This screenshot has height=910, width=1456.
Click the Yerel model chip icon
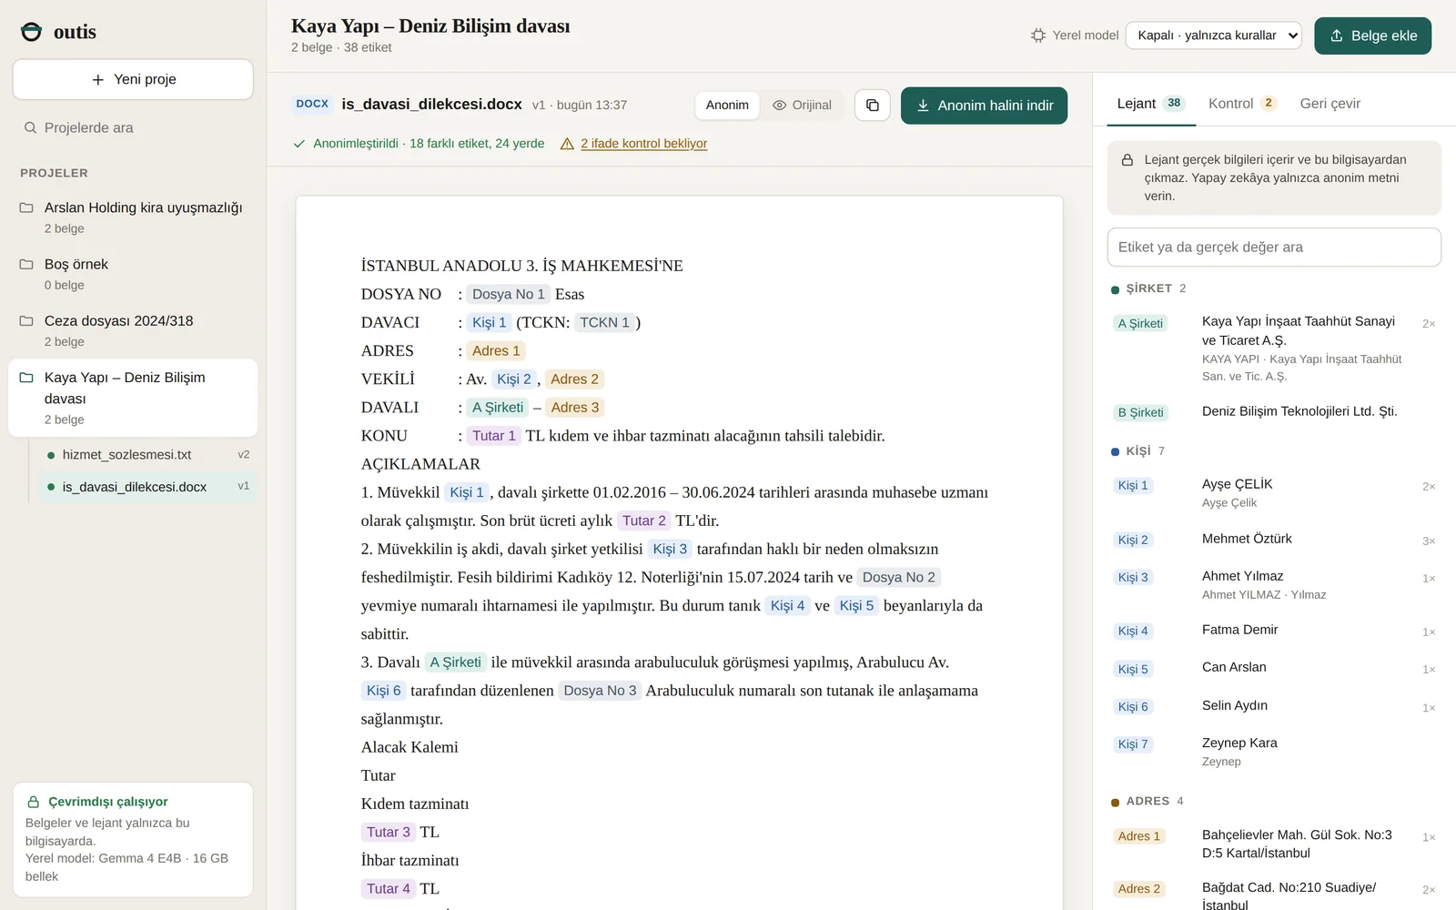point(1038,35)
